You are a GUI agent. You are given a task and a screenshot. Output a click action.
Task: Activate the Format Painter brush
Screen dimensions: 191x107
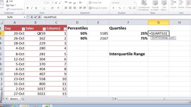7,9
